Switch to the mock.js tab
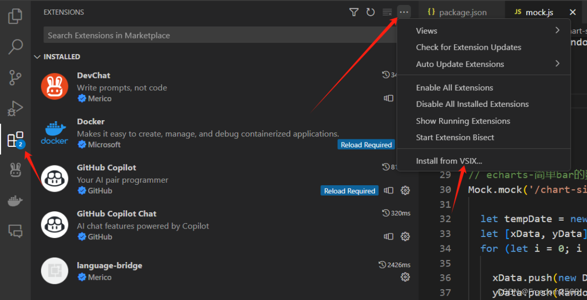 pyautogui.click(x=539, y=12)
